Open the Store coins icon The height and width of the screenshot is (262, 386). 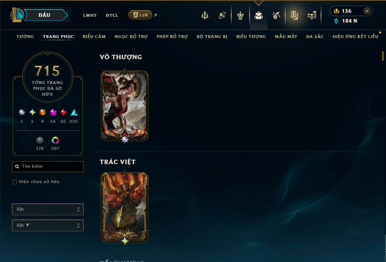312,15
